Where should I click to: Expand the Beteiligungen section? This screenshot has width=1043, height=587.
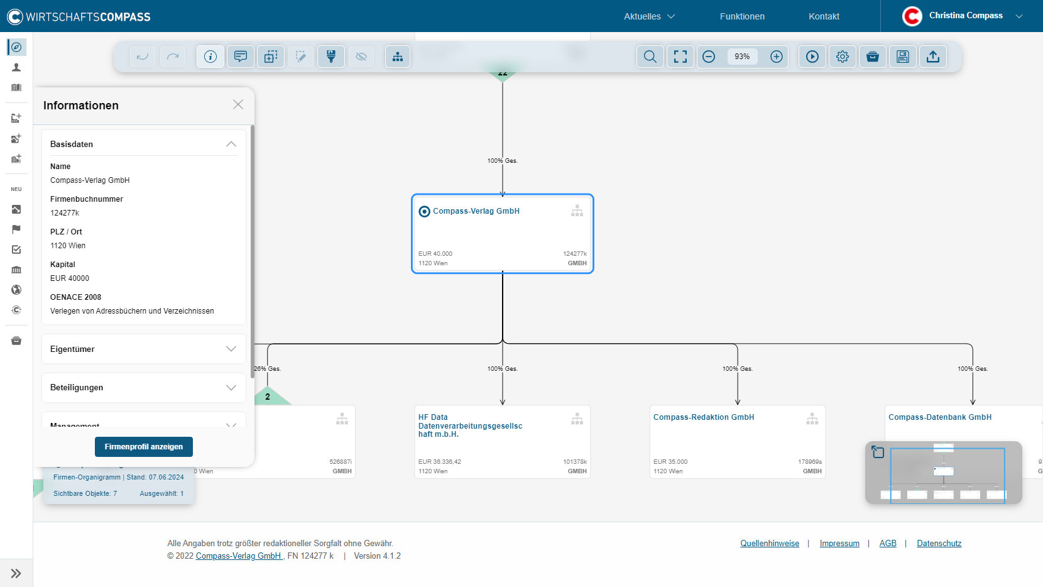pyautogui.click(x=231, y=388)
